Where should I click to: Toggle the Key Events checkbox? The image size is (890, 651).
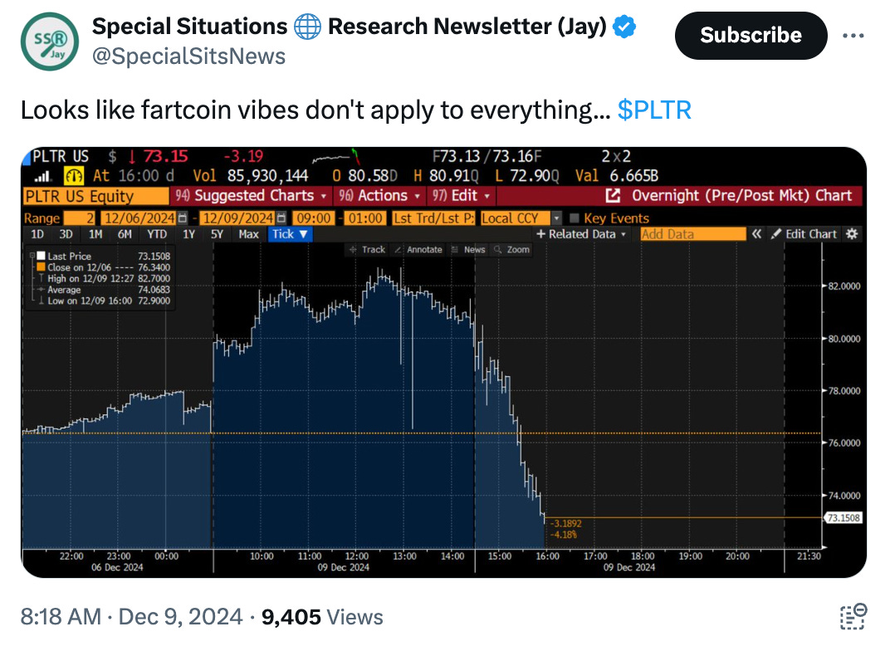pyautogui.click(x=574, y=218)
